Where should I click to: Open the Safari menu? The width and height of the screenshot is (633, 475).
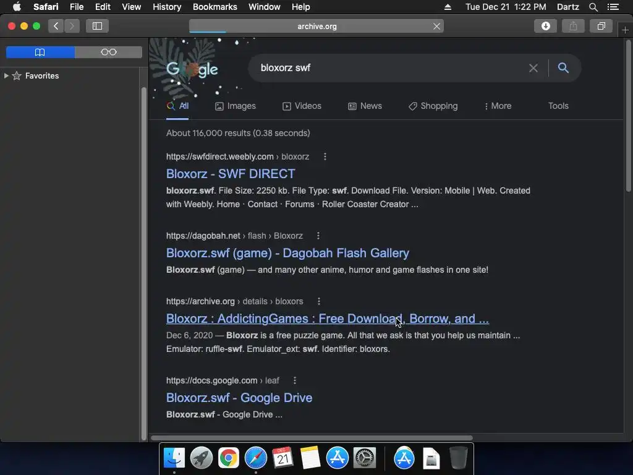pyautogui.click(x=46, y=7)
